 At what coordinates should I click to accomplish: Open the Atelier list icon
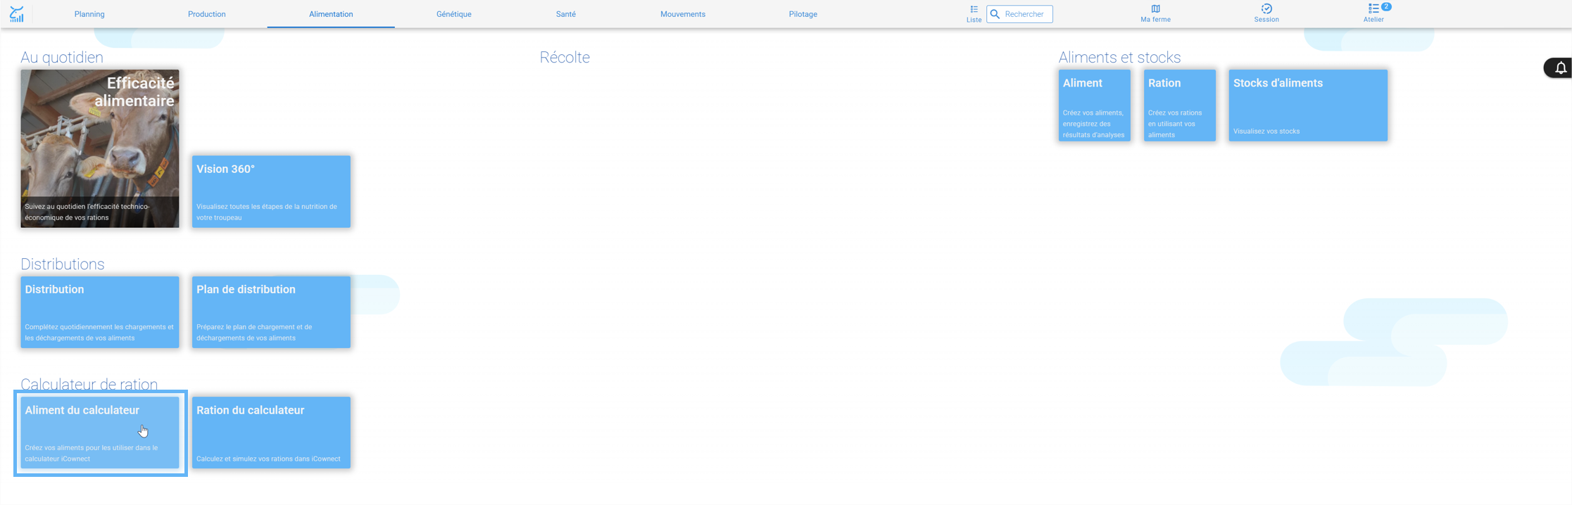point(1373,9)
